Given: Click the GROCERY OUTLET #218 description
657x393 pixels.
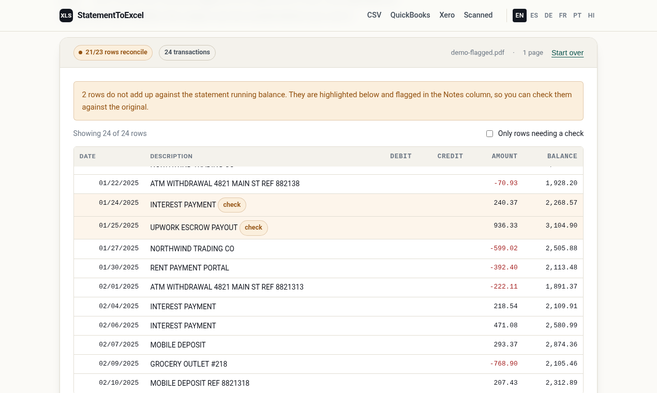Looking at the screenshot, I should pos(189,364).
